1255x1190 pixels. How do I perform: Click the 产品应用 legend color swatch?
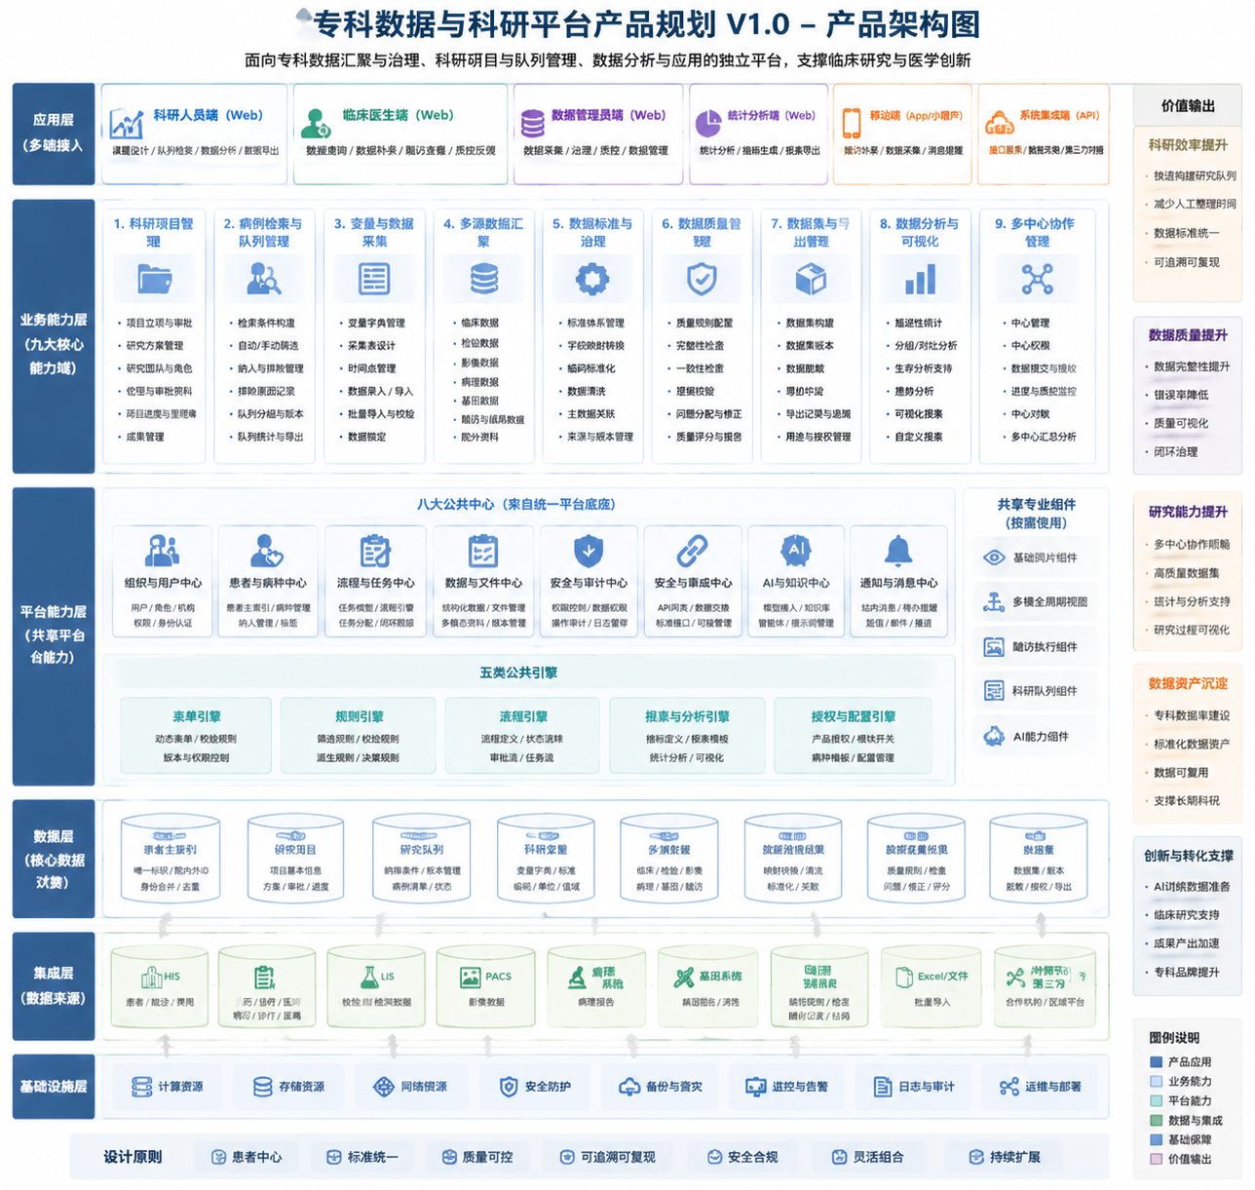pos(1157,1062)
